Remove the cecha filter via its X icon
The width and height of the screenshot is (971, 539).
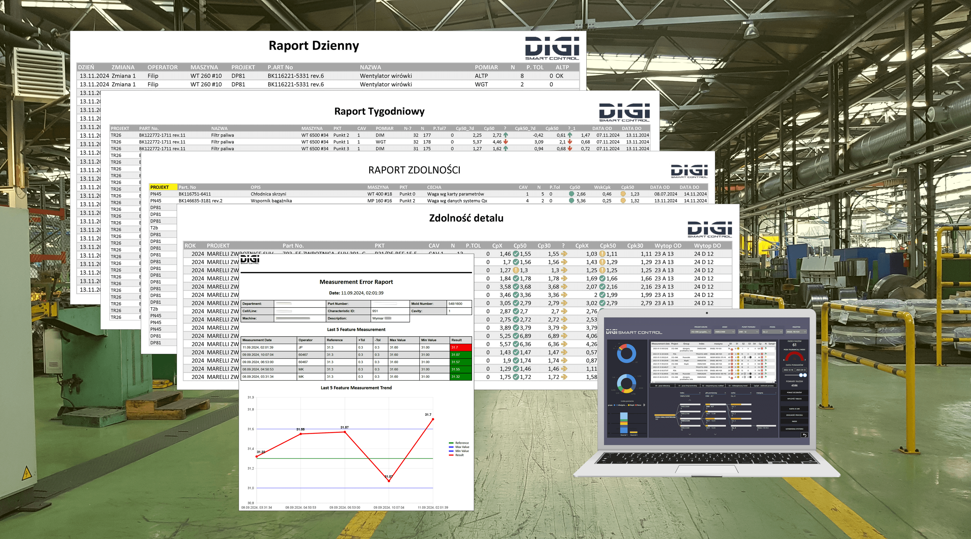pos(751,393)
